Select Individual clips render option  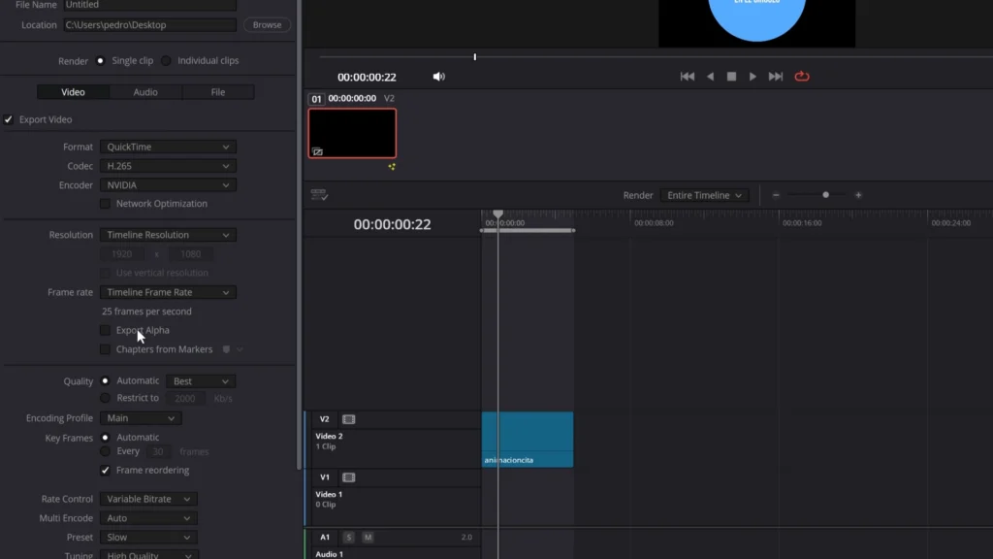click(166, 61)
